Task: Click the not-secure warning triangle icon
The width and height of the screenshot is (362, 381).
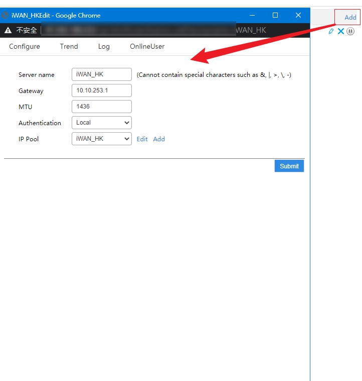Action: (x=8, y=30)
